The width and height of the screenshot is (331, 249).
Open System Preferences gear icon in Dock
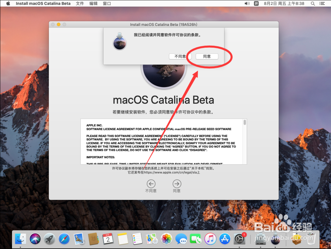[x=239, y=239]
